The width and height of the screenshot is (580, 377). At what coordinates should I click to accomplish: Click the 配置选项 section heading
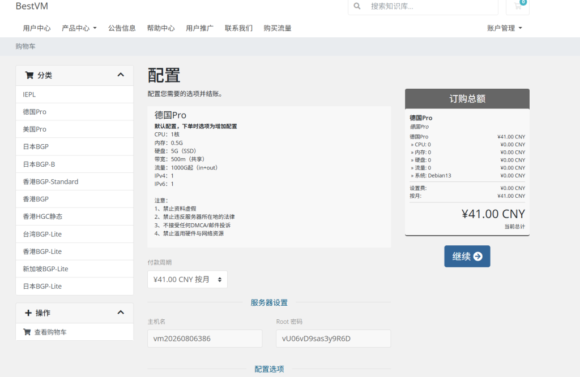point(269,369)
